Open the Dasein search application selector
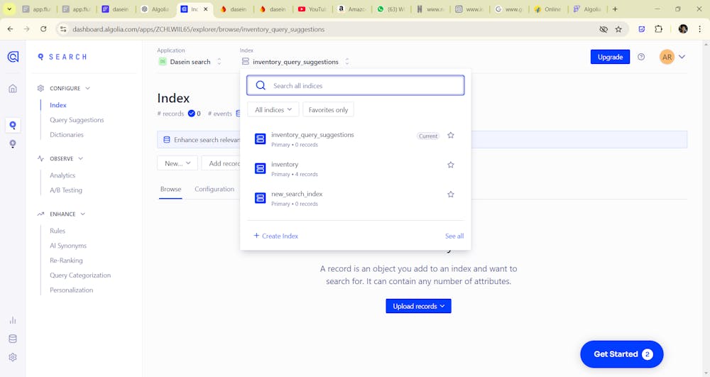 (190, 62)
